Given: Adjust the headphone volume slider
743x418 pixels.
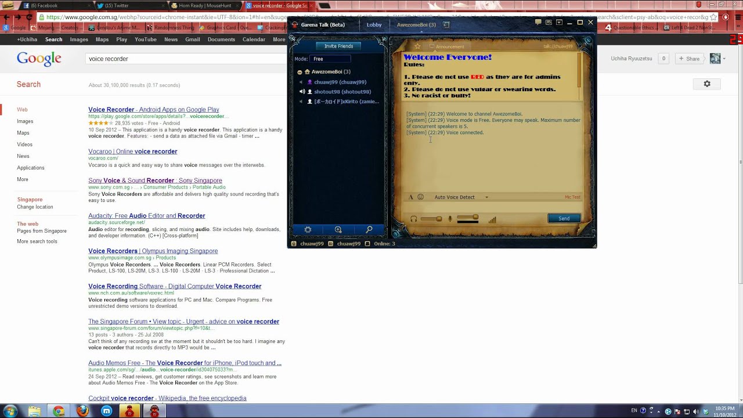Looking at the screenshot, I should [431, 219].
